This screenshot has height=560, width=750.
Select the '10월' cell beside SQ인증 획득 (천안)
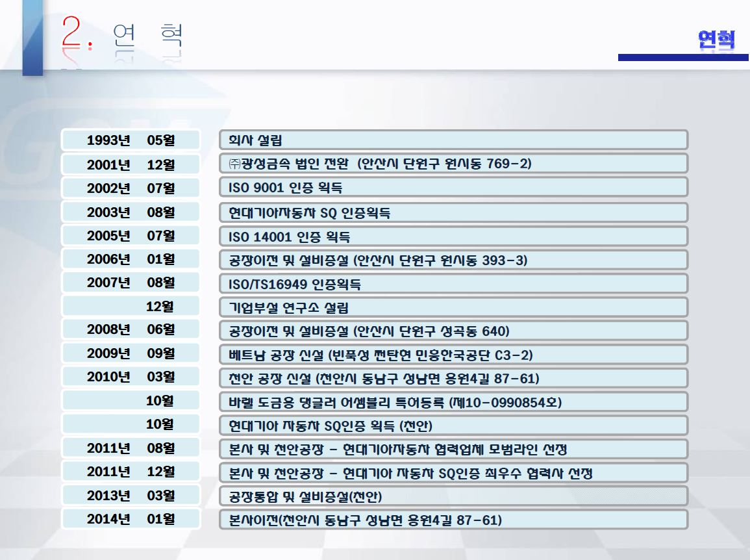coord(131,424)
